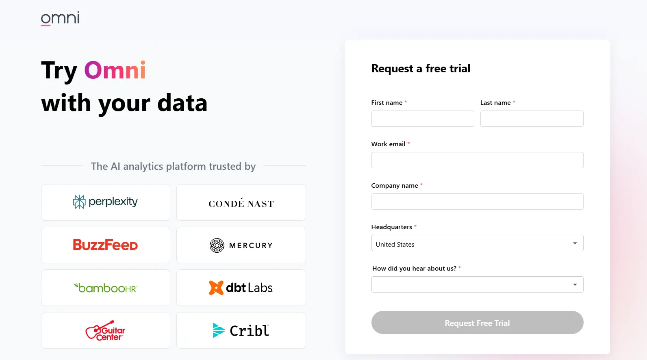
Task: Click the Mercury logo card
Action: click(x=241, y=245)
